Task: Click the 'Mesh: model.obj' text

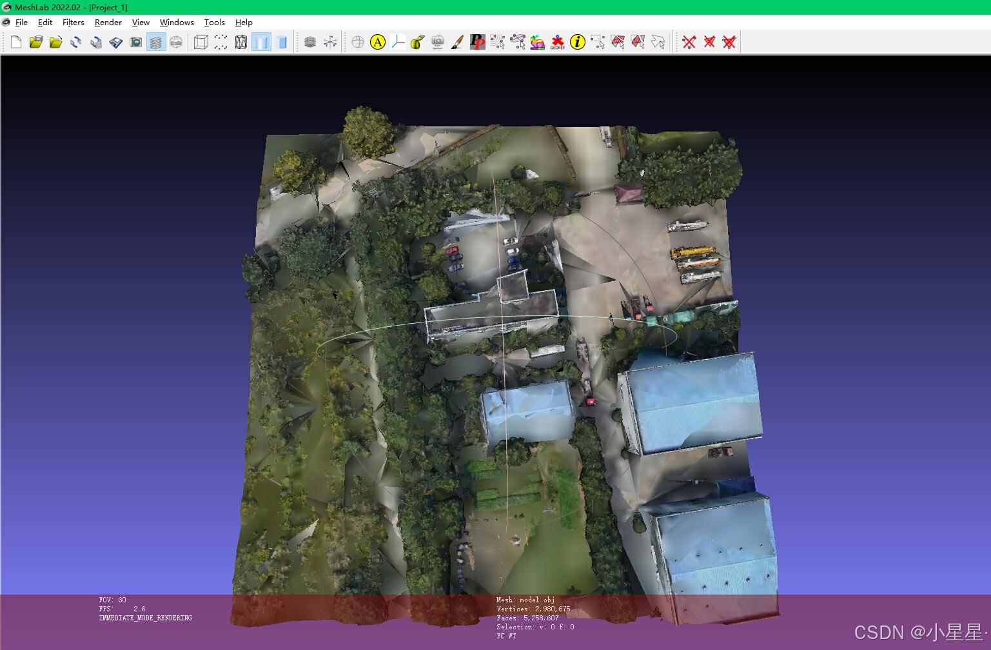Action: pos(525,600)
